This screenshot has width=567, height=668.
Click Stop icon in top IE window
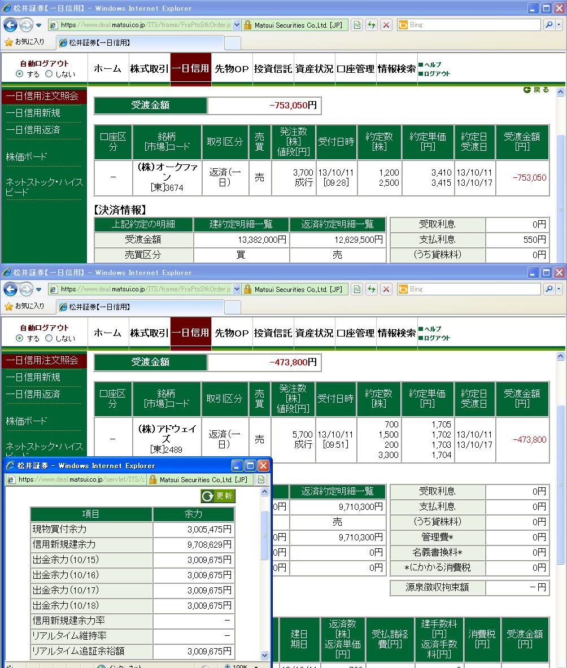pyautogui.click(x=386, y=25)
